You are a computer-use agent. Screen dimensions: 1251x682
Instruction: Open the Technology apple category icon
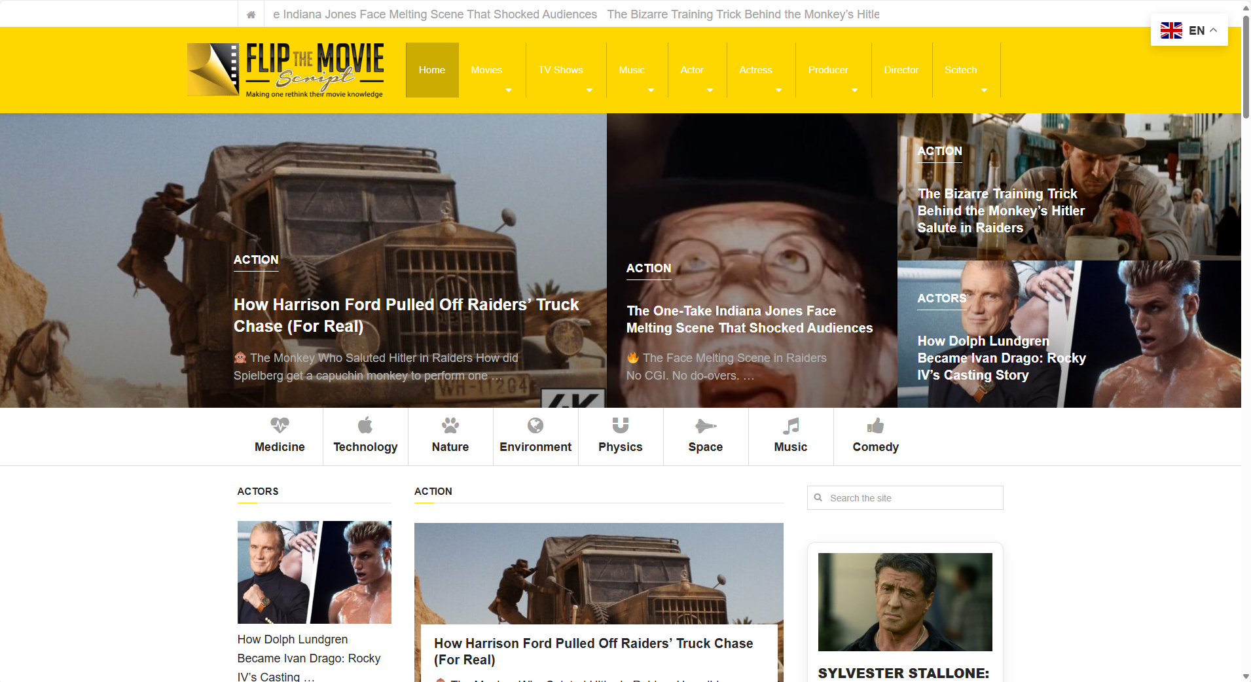365,425
